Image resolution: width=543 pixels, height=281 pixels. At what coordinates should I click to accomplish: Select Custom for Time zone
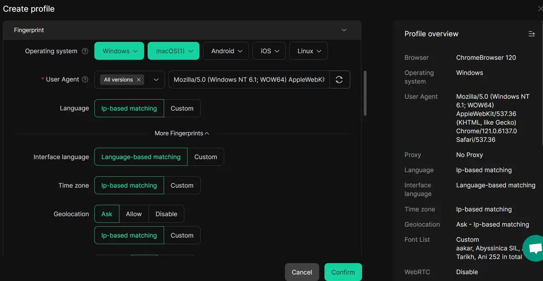pos(182,186)
